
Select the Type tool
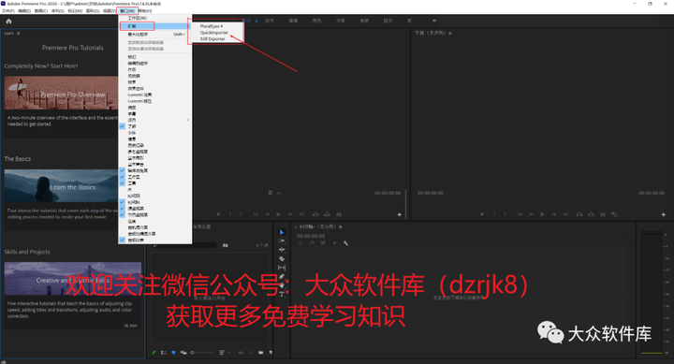point(282,295)
